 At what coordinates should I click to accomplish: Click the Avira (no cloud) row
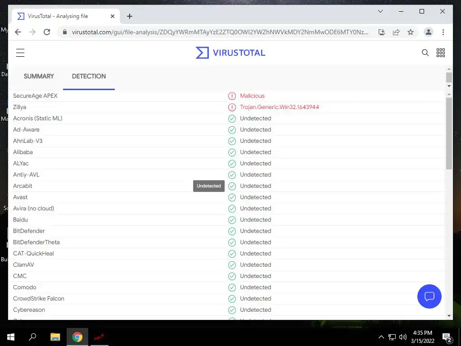(x=228, y=209)
